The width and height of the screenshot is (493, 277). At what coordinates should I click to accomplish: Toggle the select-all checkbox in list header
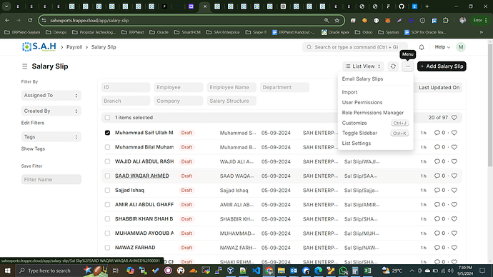pyautogui.click(x=107, y=118)
